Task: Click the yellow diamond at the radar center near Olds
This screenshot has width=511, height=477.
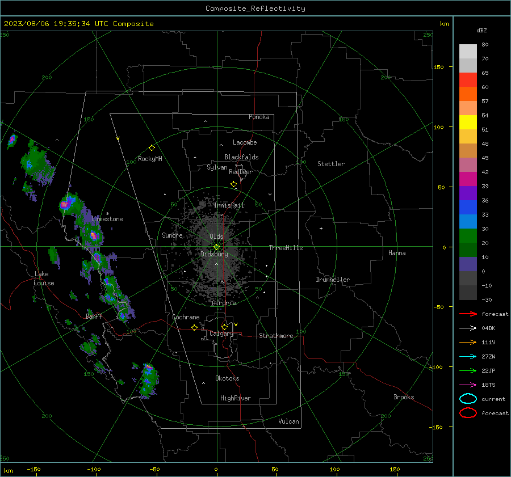Action: coord(216,247)
